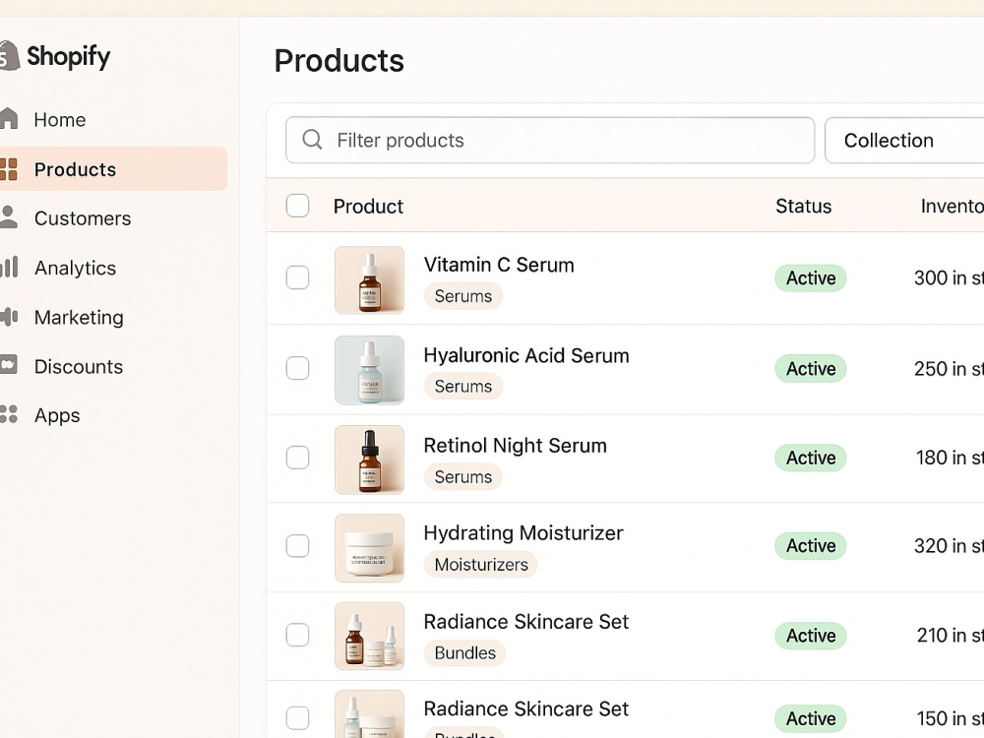Screen dimensions: 984x738
Task: Click Bundles tag on 210 in stock row
Action: (465, 652)
